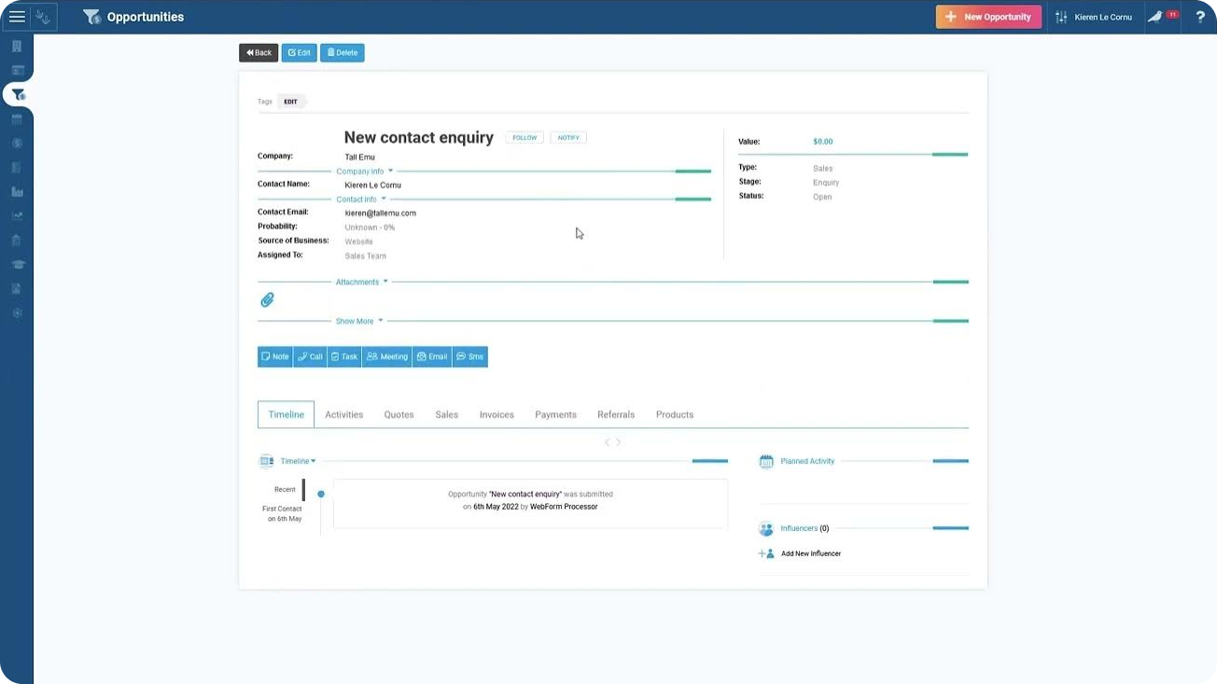Screen dimensions: 1217x684
Task: Switch to the Quotes tab
Action: (x=399, y=414)
